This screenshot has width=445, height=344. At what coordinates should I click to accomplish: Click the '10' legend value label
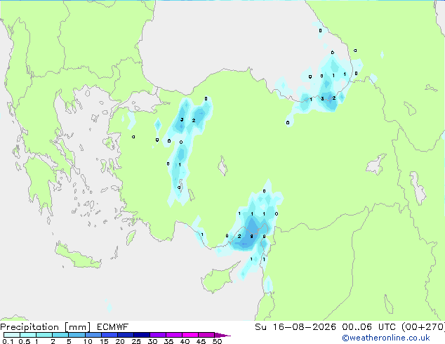coord(88,341)
